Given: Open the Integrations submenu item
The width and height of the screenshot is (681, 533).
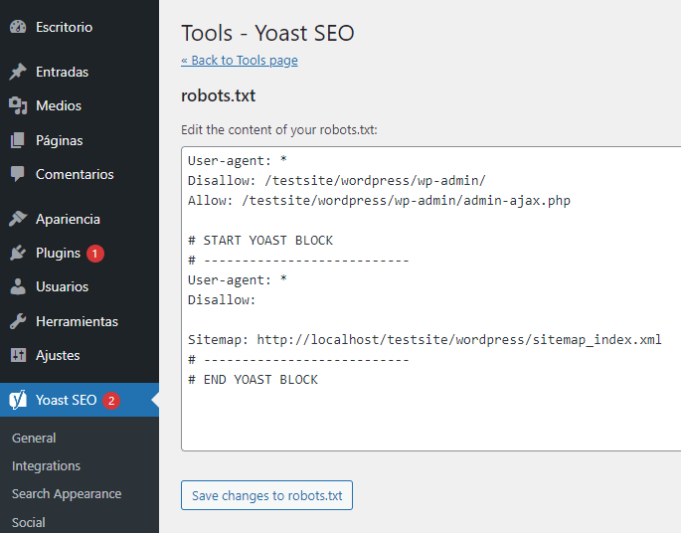Looking at the screenshot, I should 46,465.
